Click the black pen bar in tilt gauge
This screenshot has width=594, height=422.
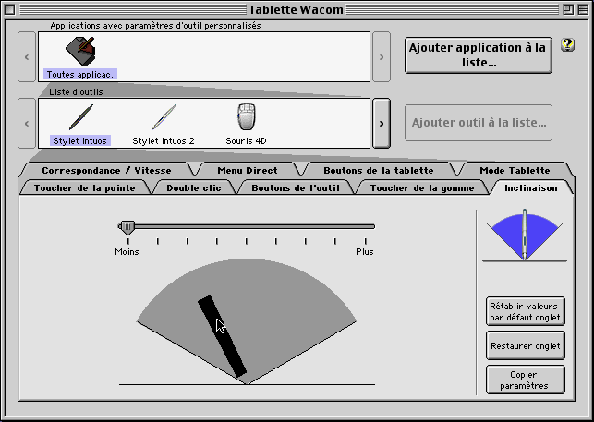point(222,336)
